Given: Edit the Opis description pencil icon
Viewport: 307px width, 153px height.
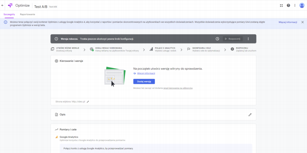Looking at the screenshot, I should point(250,115).
